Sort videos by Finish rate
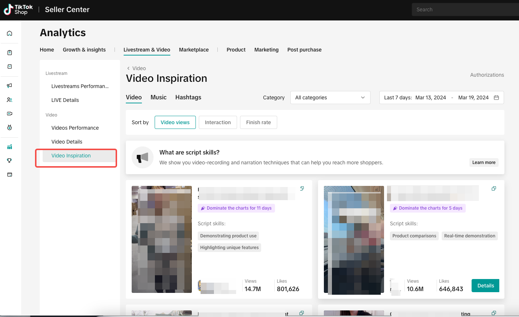The width and height of the screenshot is (519, 317). point(258,122)
